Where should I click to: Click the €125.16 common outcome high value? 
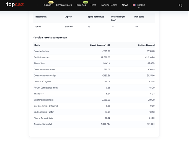pos(150,75)
